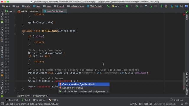Click the app breadcrumb in navigation bar

click(x=6, y=6)
